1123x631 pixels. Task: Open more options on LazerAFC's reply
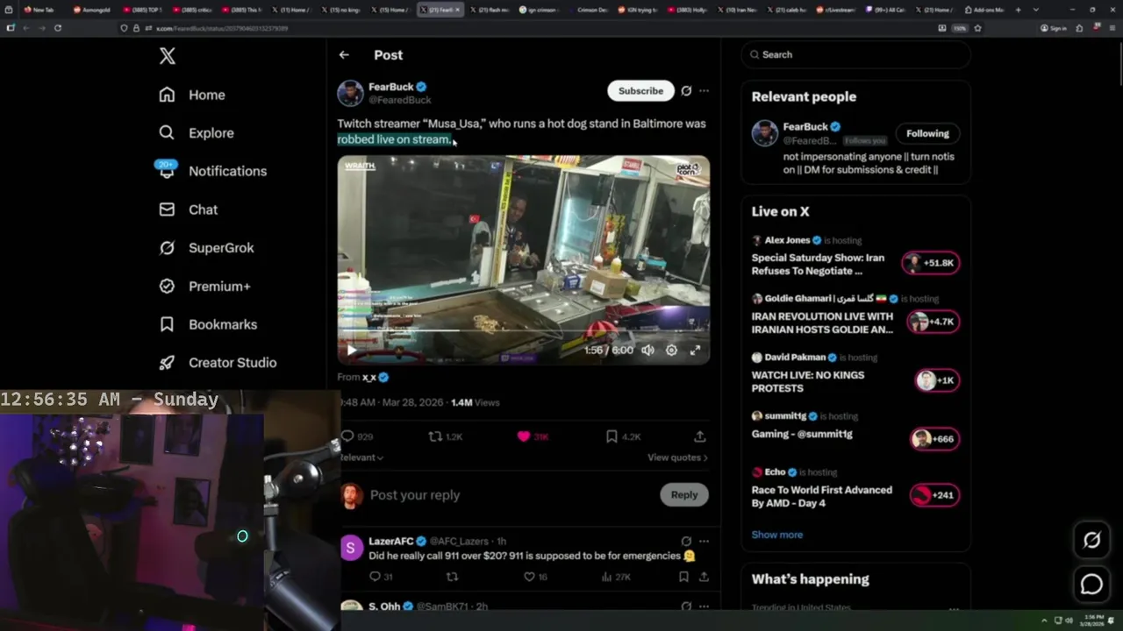pyautogui.click(x=704, y=542)
